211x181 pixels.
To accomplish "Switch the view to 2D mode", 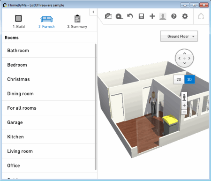I will [179, 79].
